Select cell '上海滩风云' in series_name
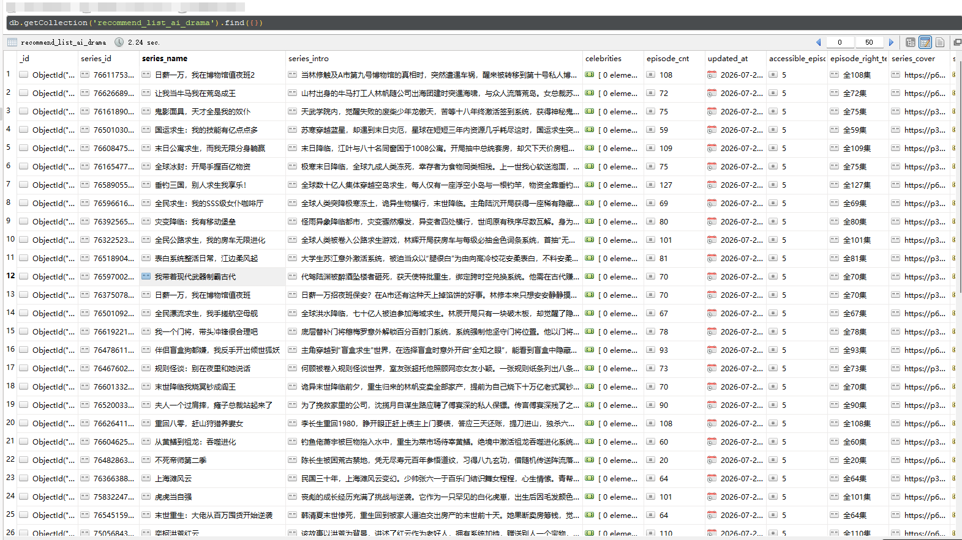 pyautogui.click(x=212, y=478)
